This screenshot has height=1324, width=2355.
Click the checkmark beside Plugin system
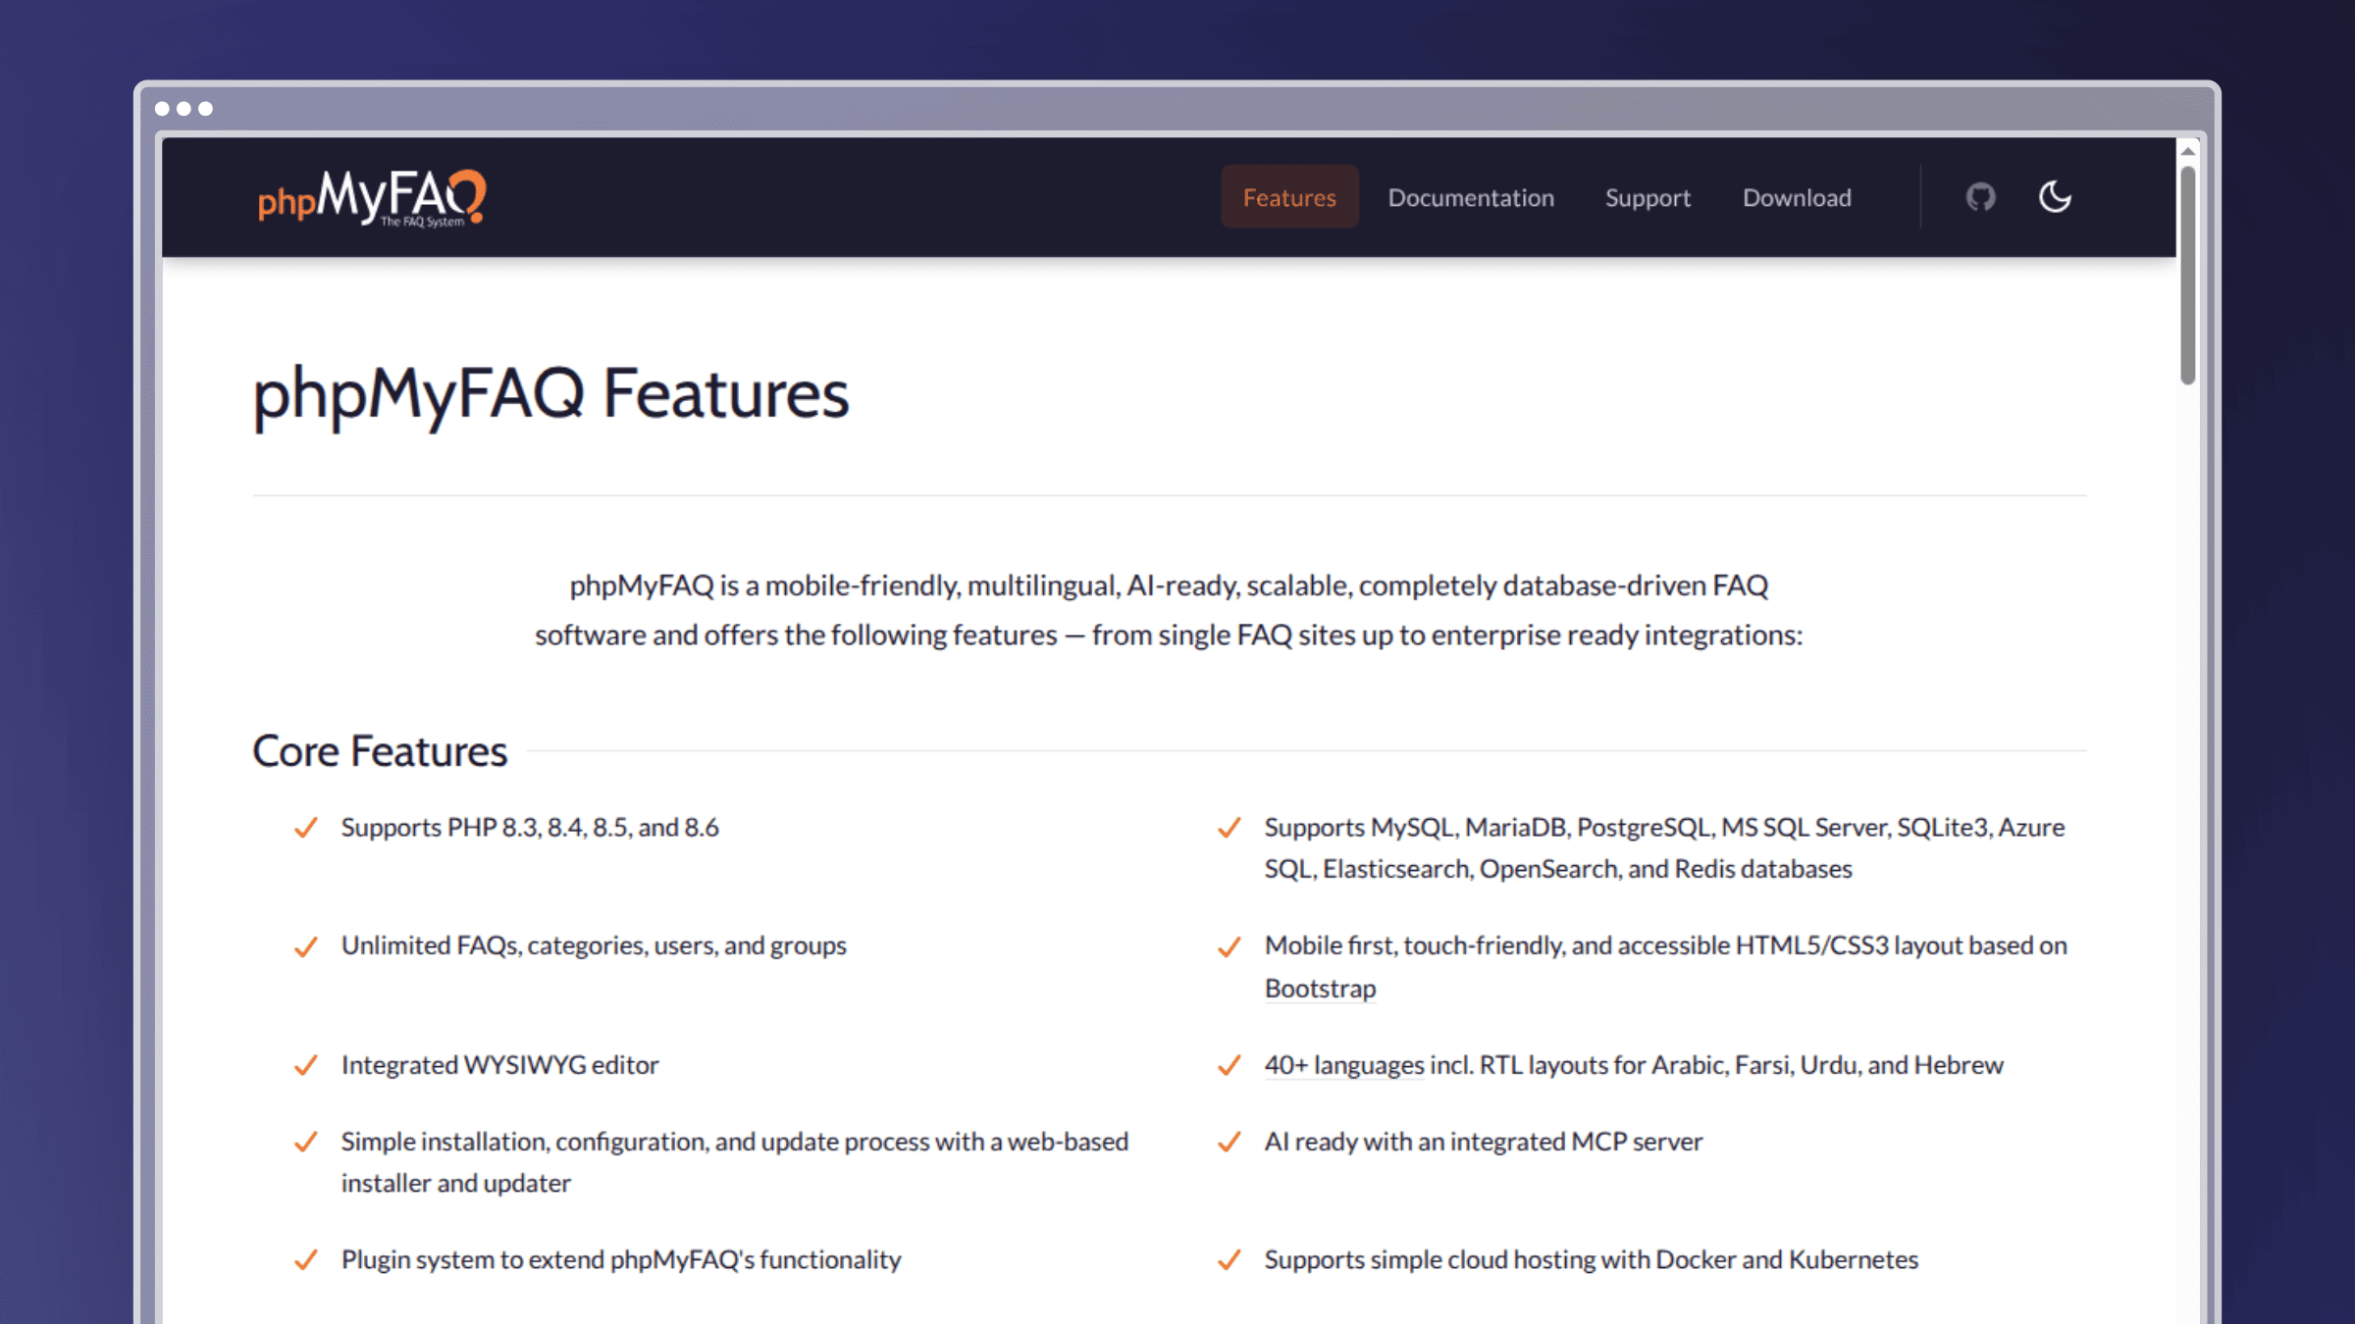[x=305, y=1260]
